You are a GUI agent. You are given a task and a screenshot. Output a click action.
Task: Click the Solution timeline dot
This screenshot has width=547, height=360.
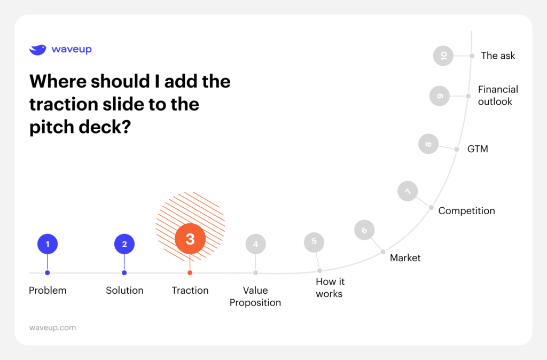pyautogui.click(x=124, y=273)
